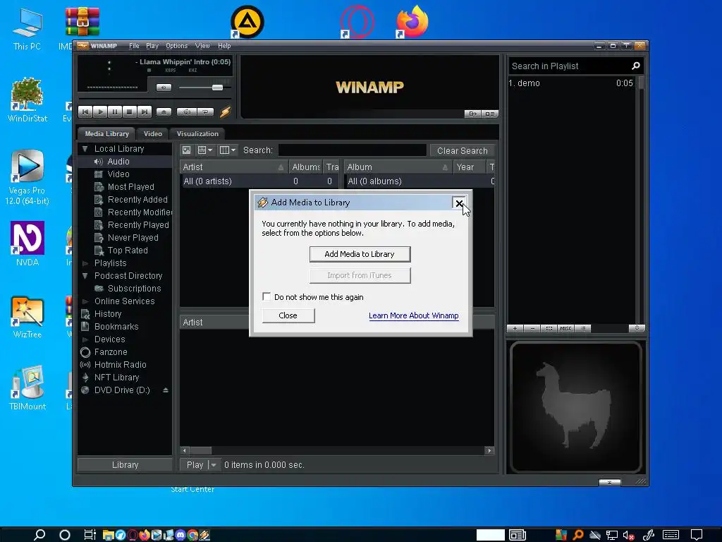
Task: Click Add Media to Library button
Action: [360, 254]
